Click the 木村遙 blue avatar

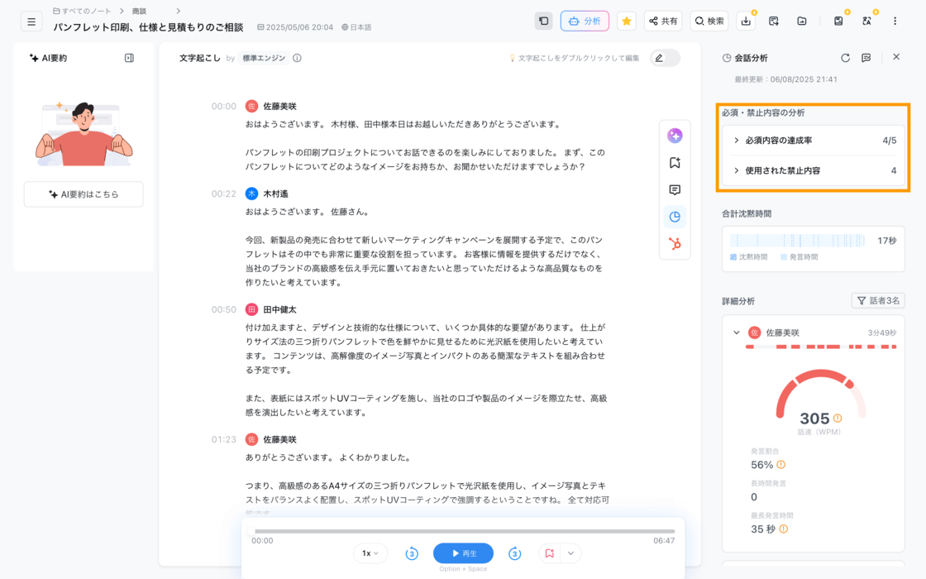251,194
